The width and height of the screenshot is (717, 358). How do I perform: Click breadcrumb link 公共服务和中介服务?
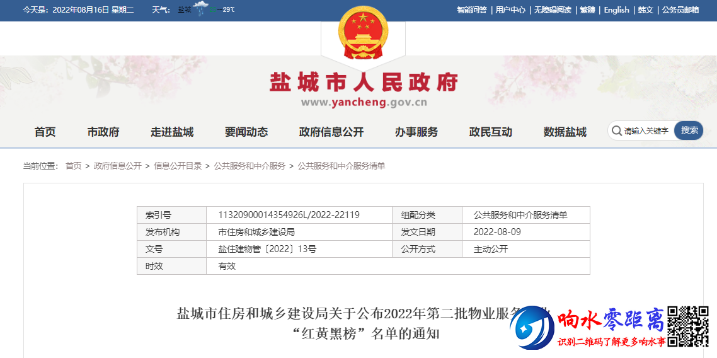[x=250, y=166]
